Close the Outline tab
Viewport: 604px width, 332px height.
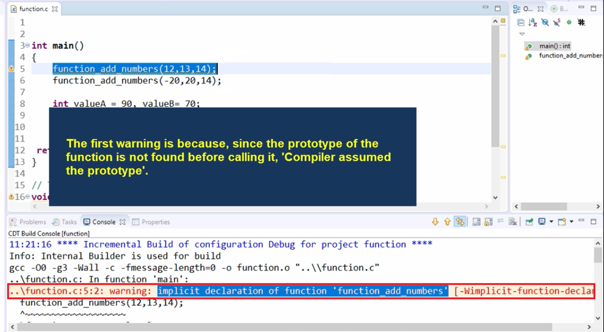[x=541, y=9]
